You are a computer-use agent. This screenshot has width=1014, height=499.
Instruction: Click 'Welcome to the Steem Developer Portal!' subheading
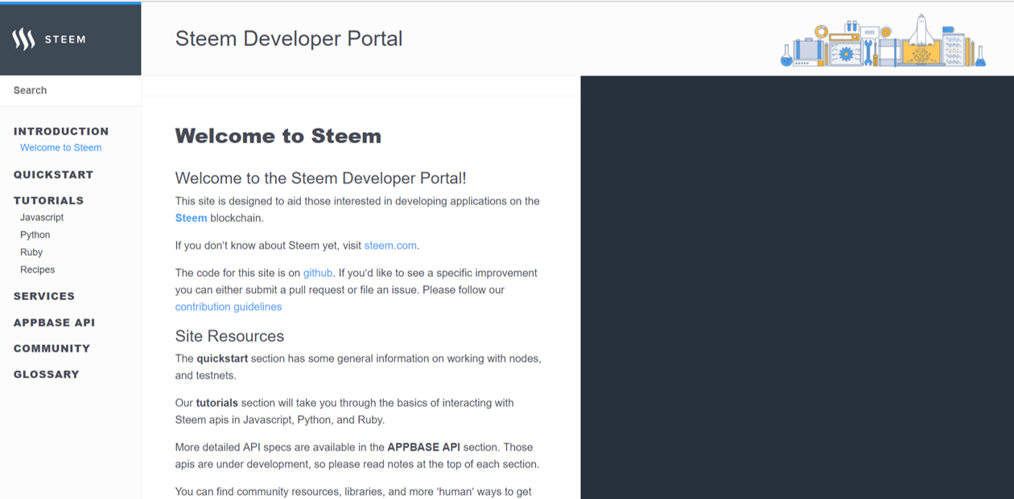[x=320, y=179]
